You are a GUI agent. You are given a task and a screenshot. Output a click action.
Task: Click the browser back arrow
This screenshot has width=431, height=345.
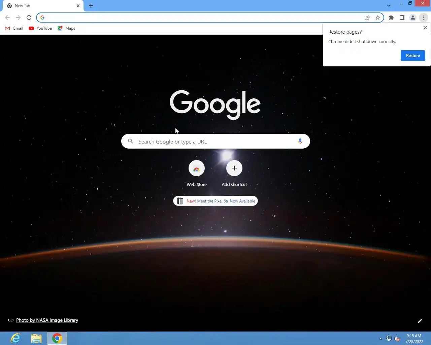7,18
